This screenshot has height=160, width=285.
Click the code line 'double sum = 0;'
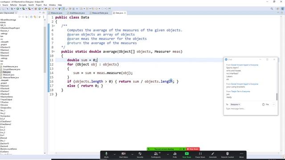tap(82, 60)
